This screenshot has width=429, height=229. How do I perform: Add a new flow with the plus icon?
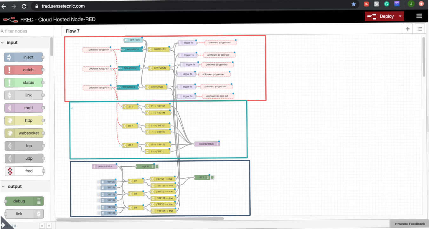(408, 28)
